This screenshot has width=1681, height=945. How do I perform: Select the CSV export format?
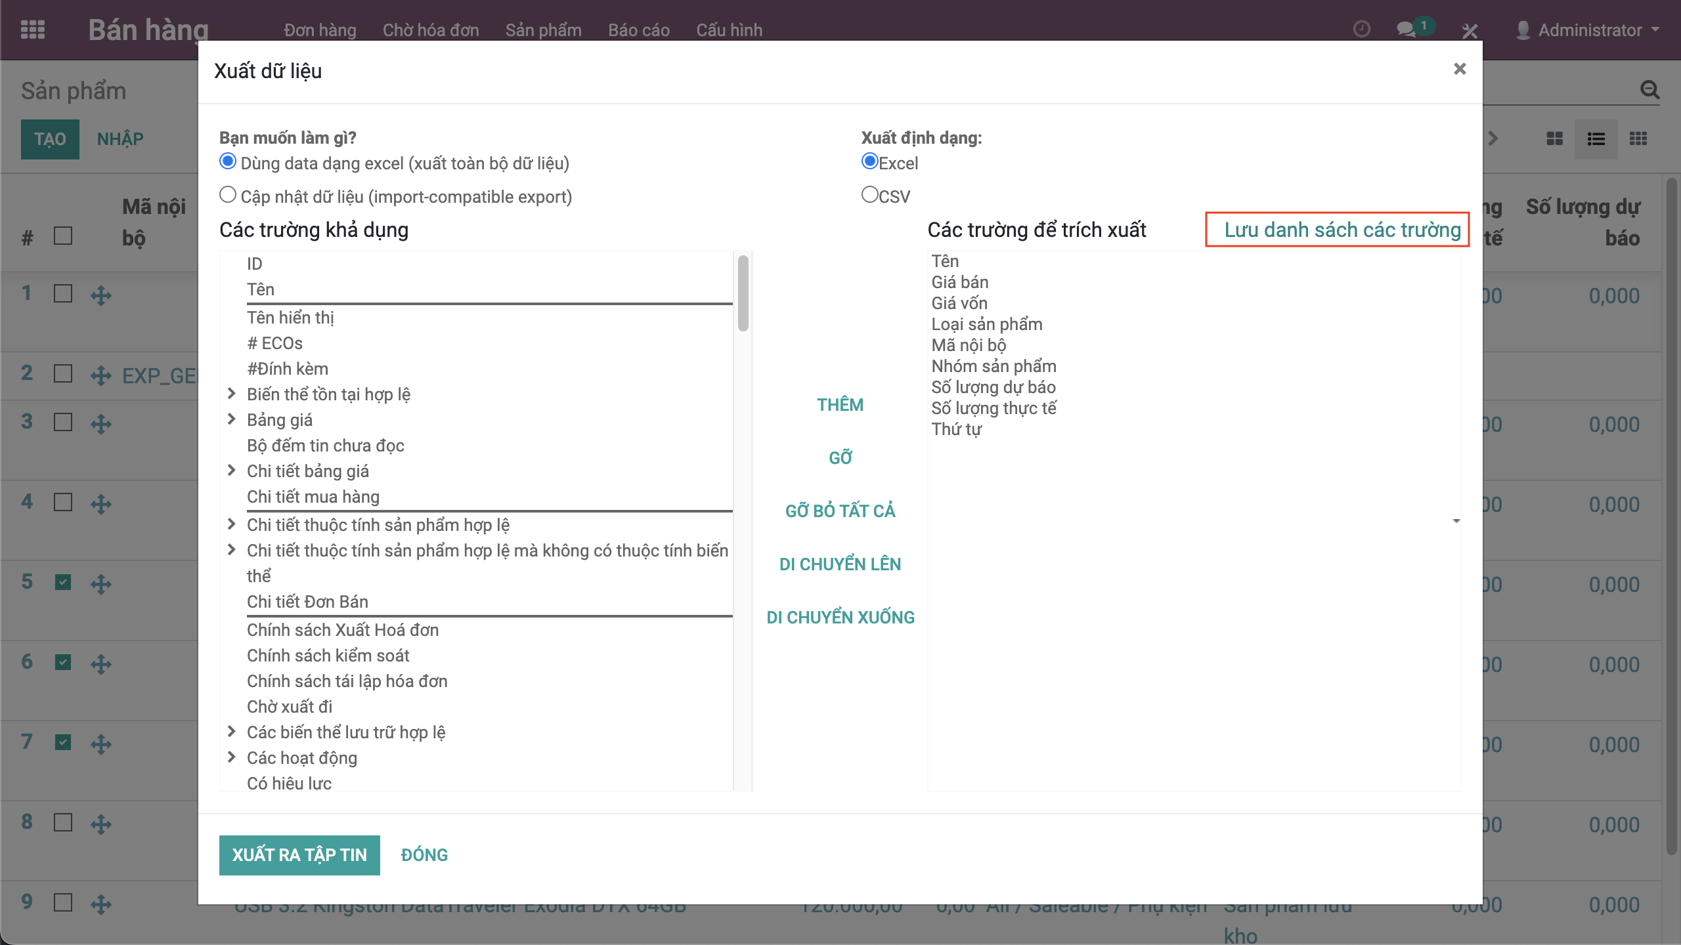click(870, 195)
